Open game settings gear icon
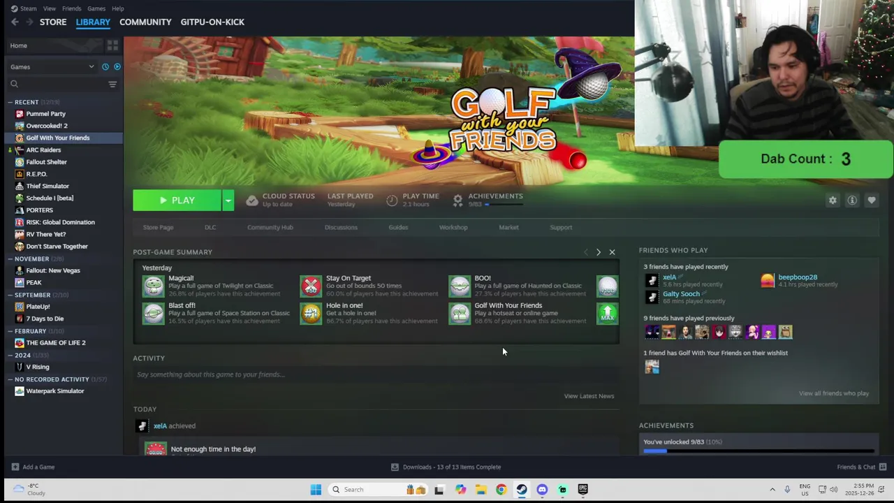The height and width of the screenshot is (503, 894). point(833,201)
